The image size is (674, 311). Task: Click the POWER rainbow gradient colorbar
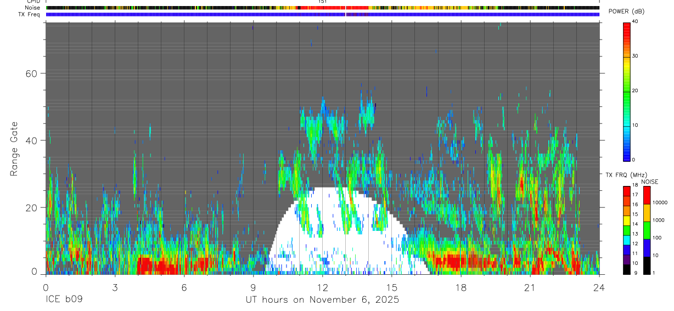pos(627,91)
